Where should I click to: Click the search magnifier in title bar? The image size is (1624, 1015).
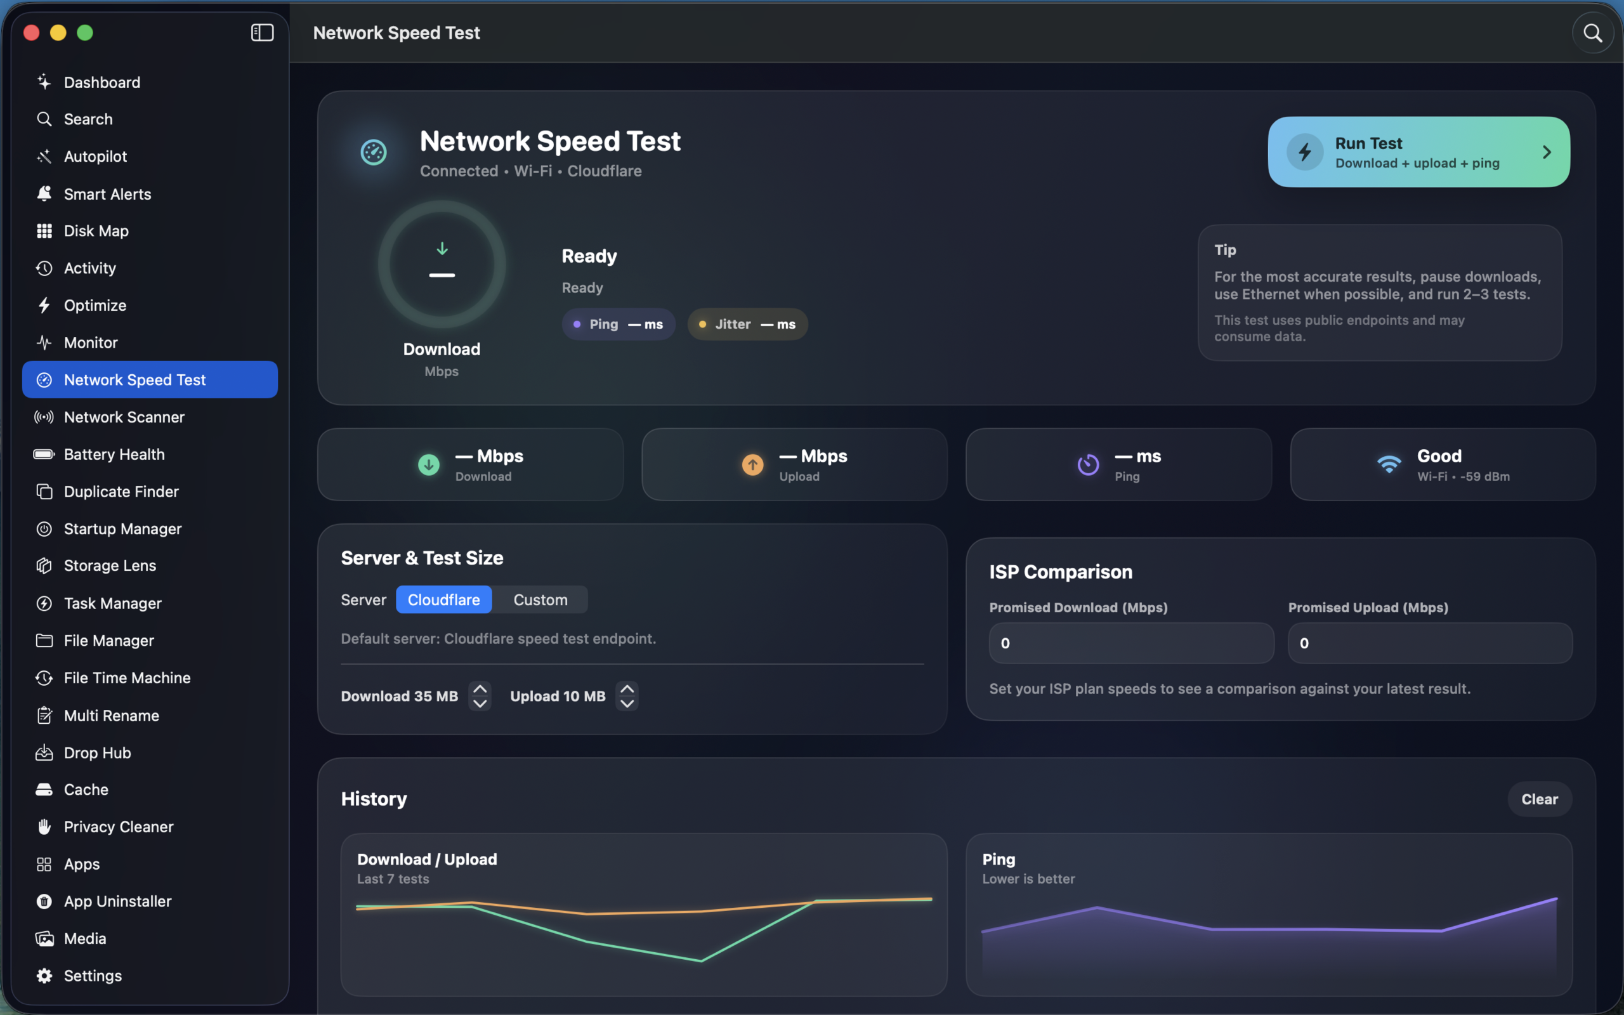click(x=1592, y=32)
